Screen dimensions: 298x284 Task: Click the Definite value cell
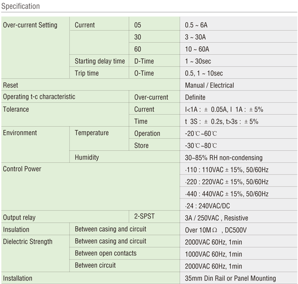(195, 97)
